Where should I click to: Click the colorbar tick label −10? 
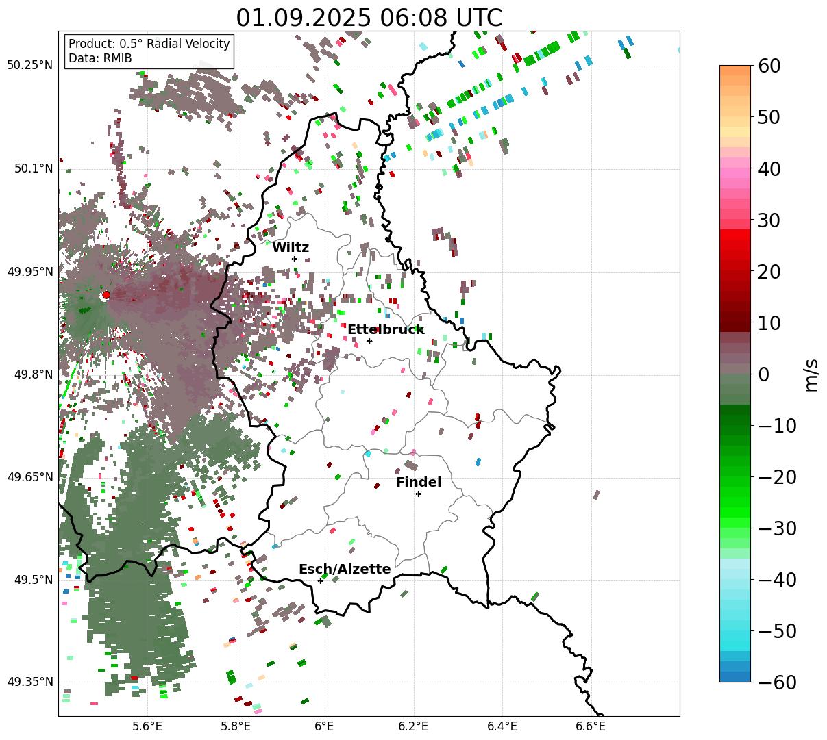777,425
